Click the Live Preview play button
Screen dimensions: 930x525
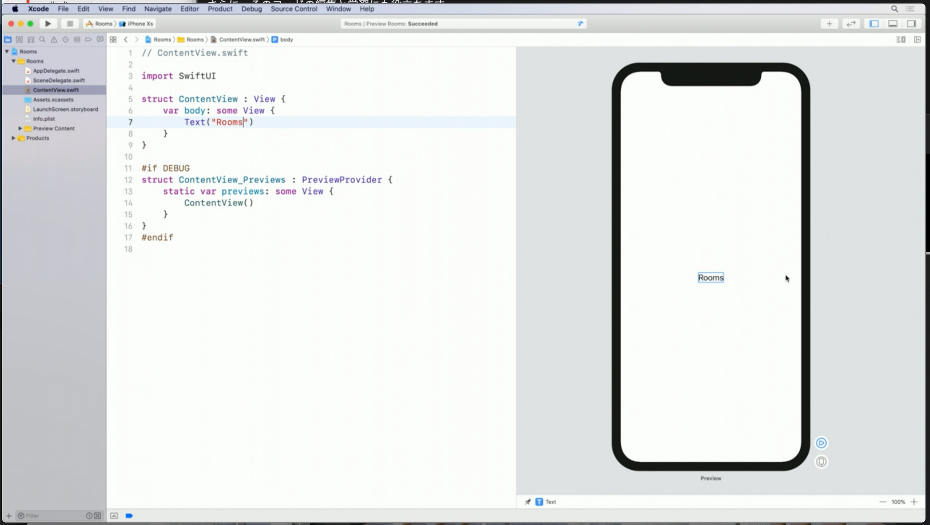click(x=821, y=443)
